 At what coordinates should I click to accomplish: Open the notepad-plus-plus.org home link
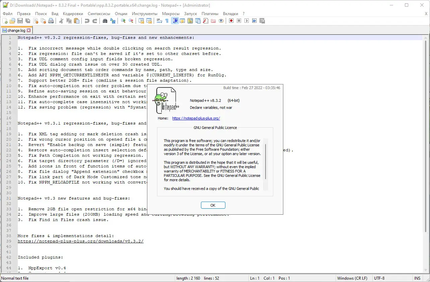pyautogui.click(x=196, y=118)
